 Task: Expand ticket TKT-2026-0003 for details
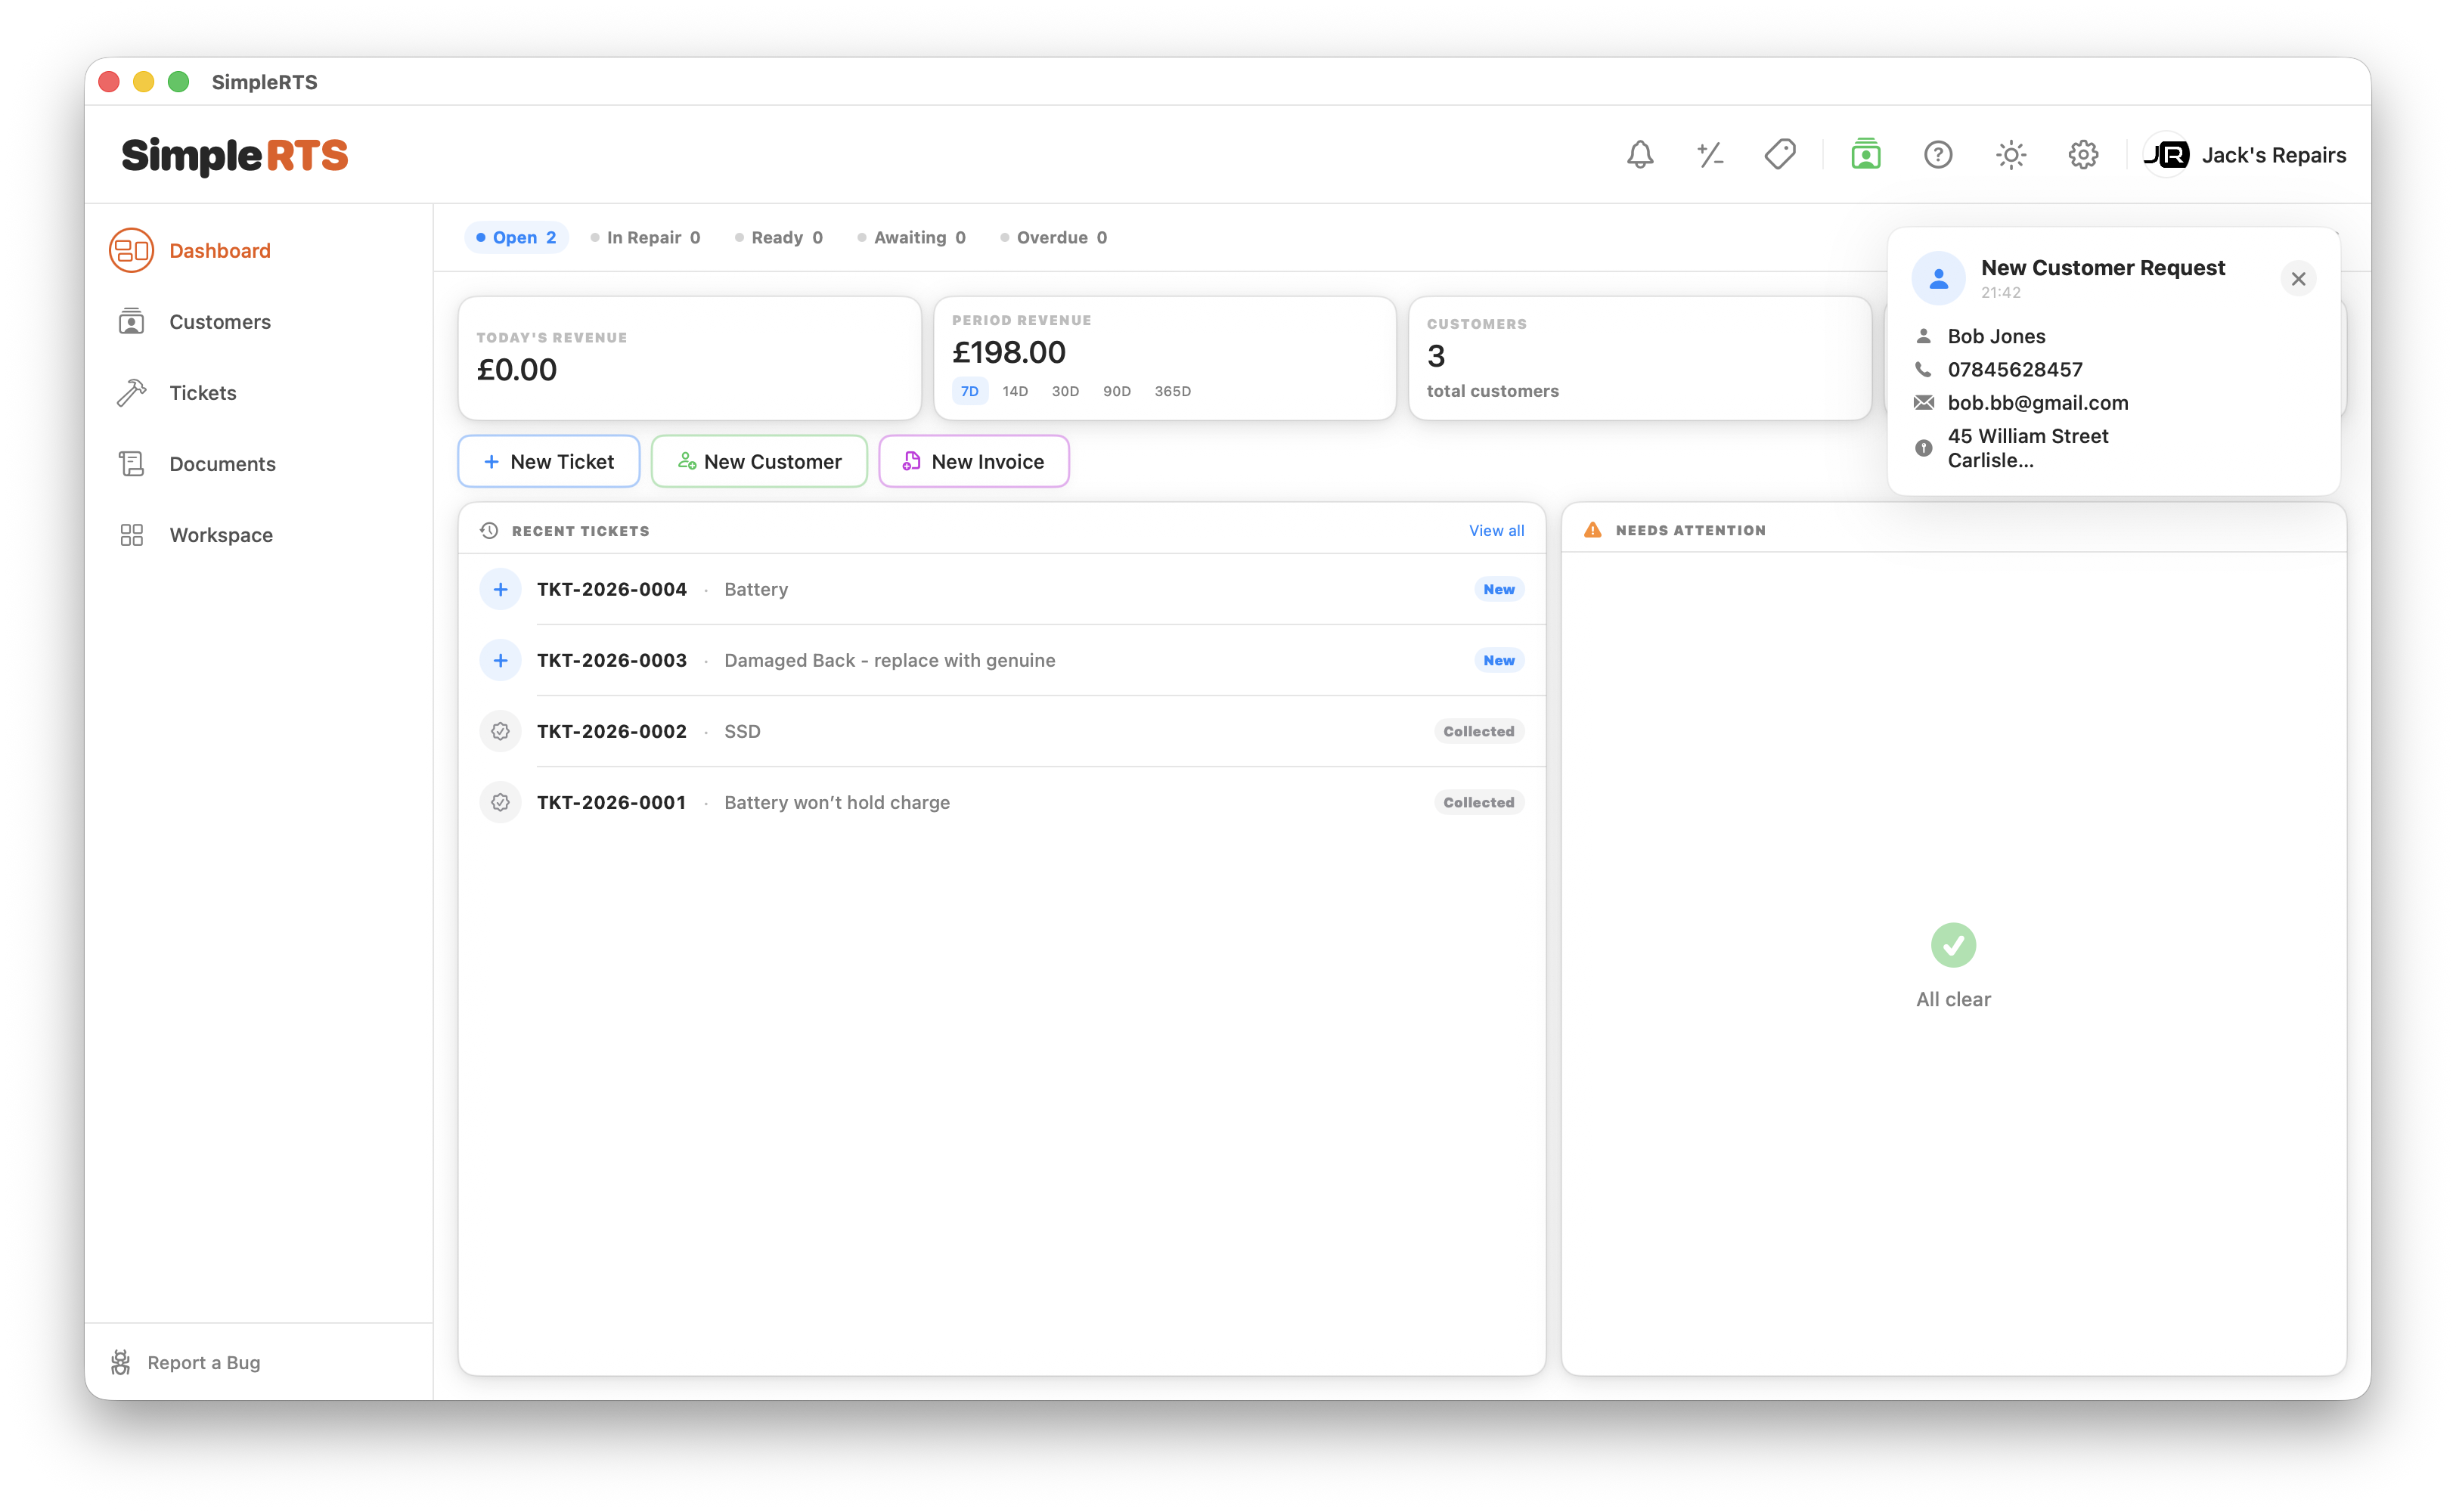click(x=500, y=660)
